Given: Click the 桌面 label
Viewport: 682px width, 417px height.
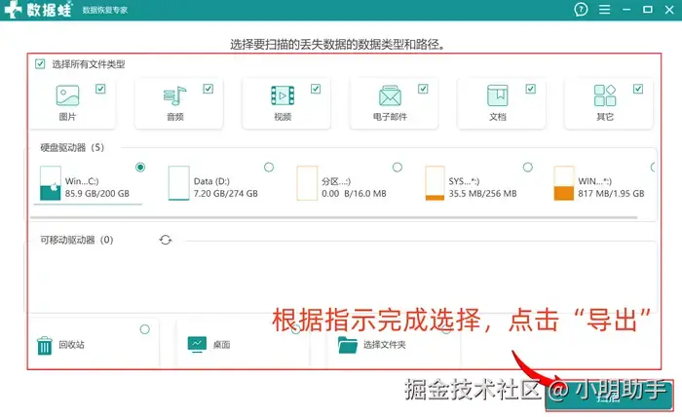Looking at the screenshot, I should tap(221, 345).
